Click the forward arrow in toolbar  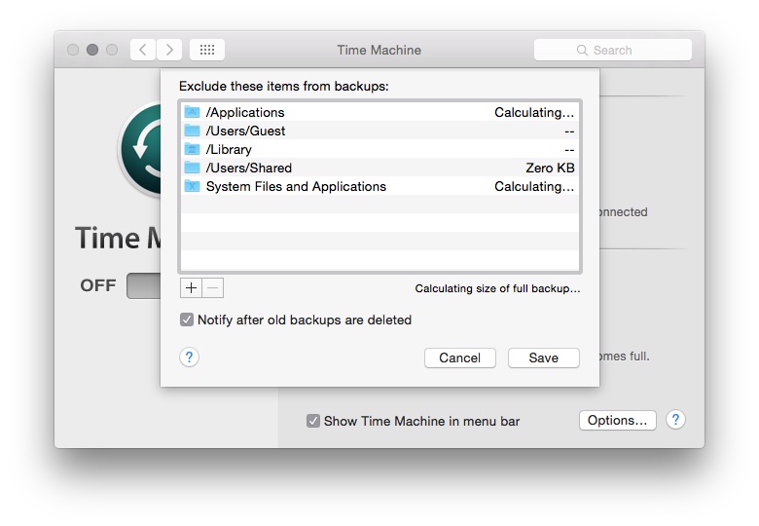point(169,50)
